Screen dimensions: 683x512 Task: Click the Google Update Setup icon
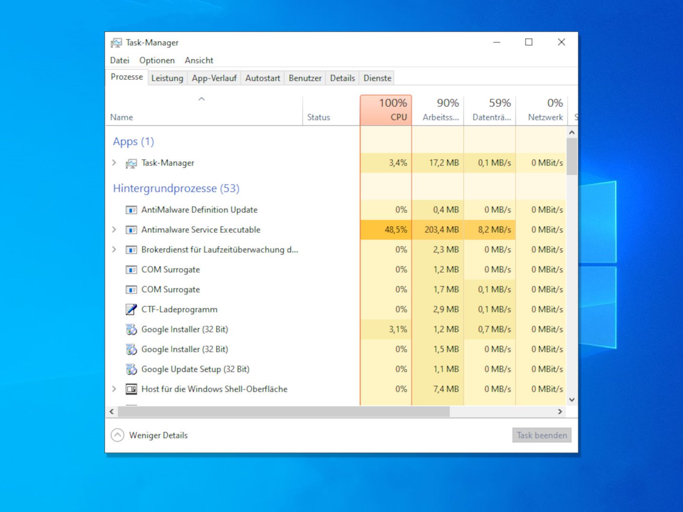pyautogui.click(x=131, y=369)
